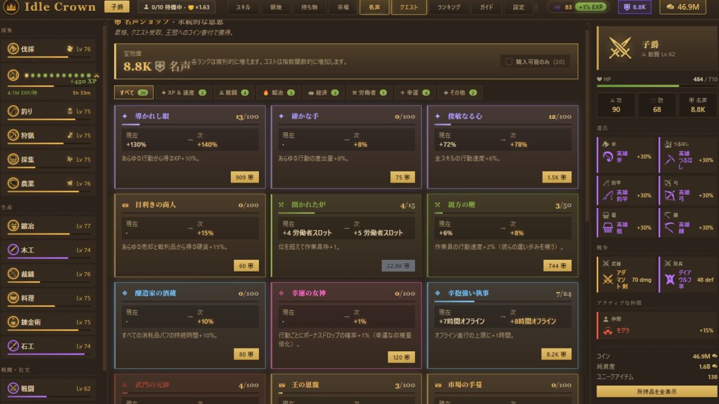Select the 鍛冶 smithing skill icon
The height and width of the screenshot is (404, 719).
(13, 226)
